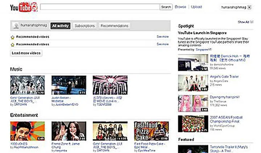
Task: Open Dyeing my hair pink! thumbnail
Action: (193, 103)
